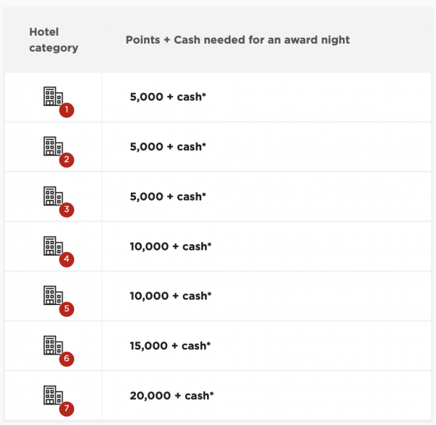Select the category 7 hotel icon

[52, 394]
